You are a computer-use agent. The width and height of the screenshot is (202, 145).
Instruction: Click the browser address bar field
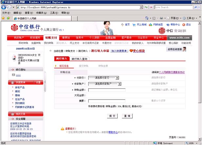tap(78, 7)
